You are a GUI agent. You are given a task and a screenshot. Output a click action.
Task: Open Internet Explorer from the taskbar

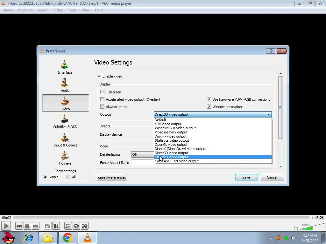tap(28, 238)
